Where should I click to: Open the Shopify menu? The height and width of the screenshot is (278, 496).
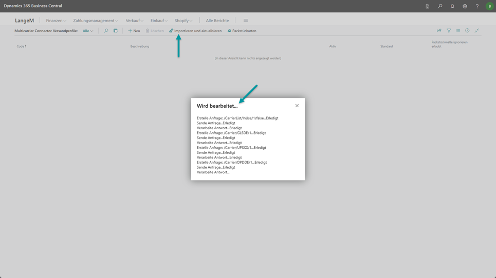[183, 21]
